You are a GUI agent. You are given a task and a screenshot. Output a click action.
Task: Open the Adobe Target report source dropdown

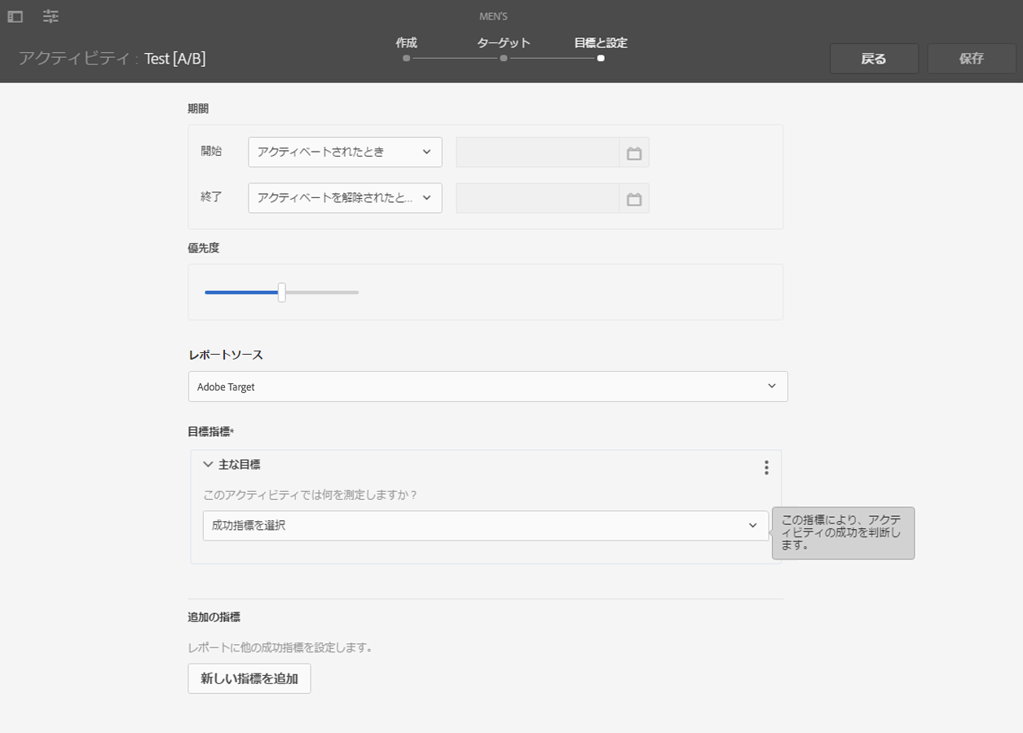coord(488,386)
